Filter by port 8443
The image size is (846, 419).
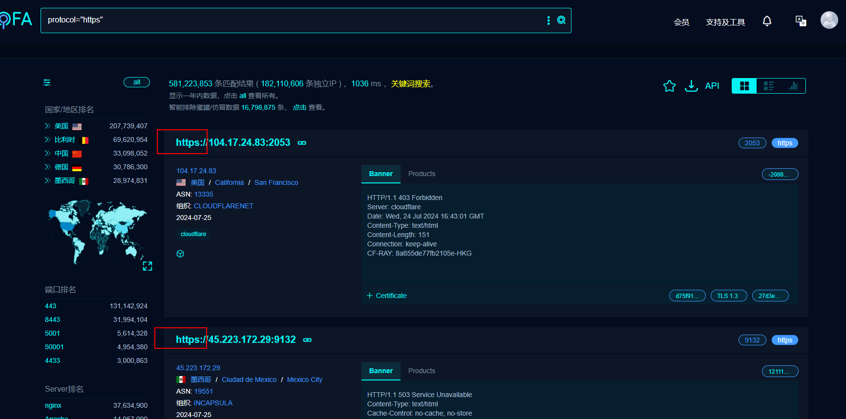tap(53, 319)
